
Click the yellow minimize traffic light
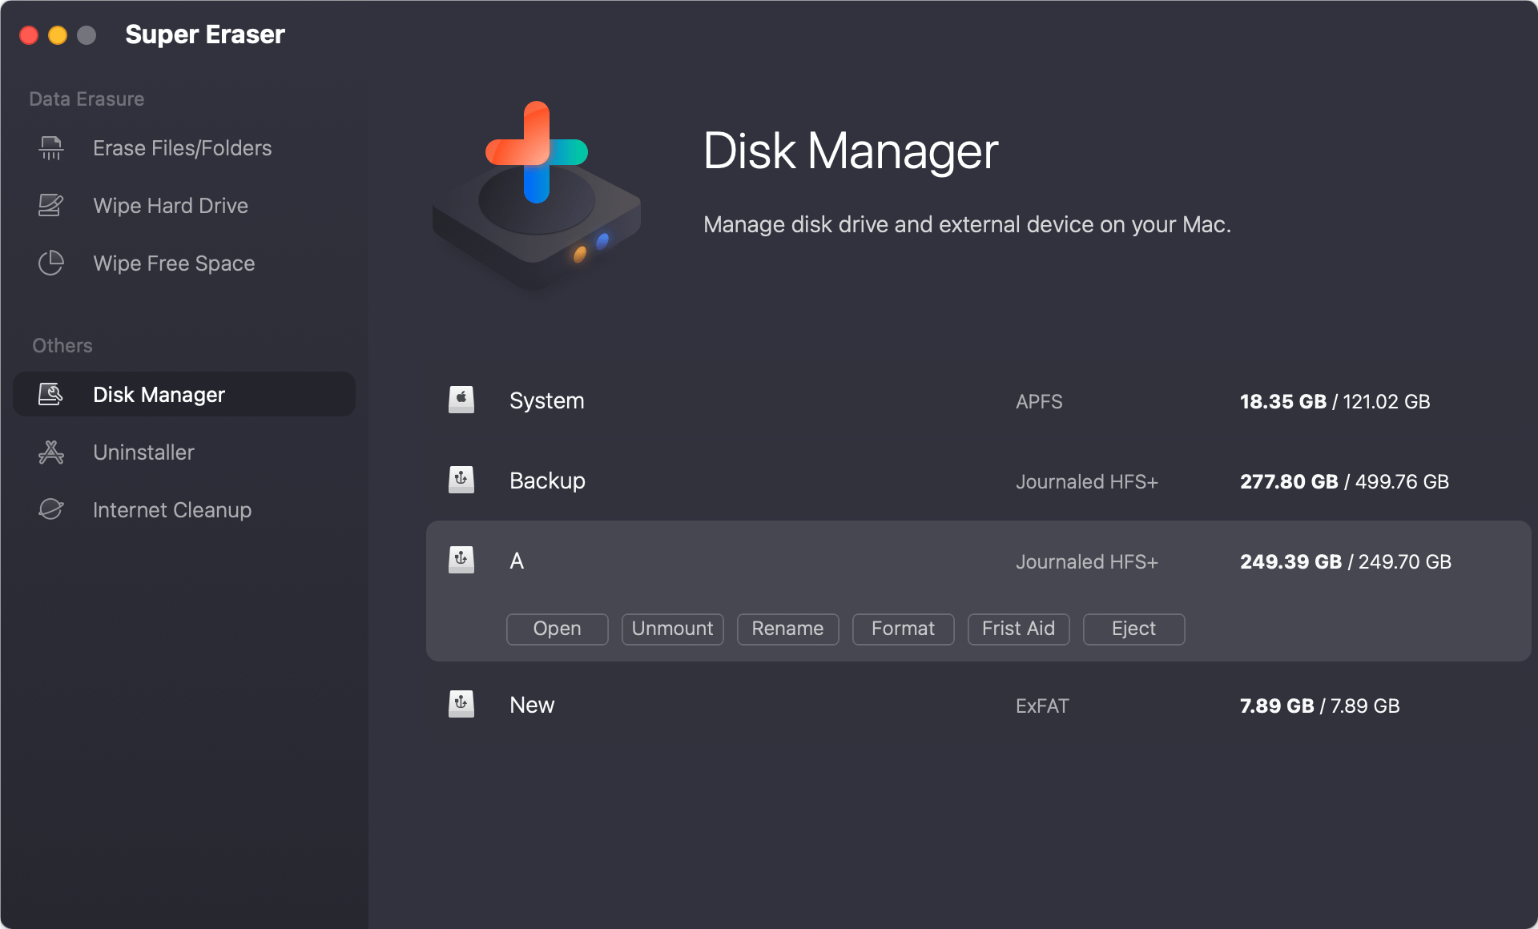56,35
